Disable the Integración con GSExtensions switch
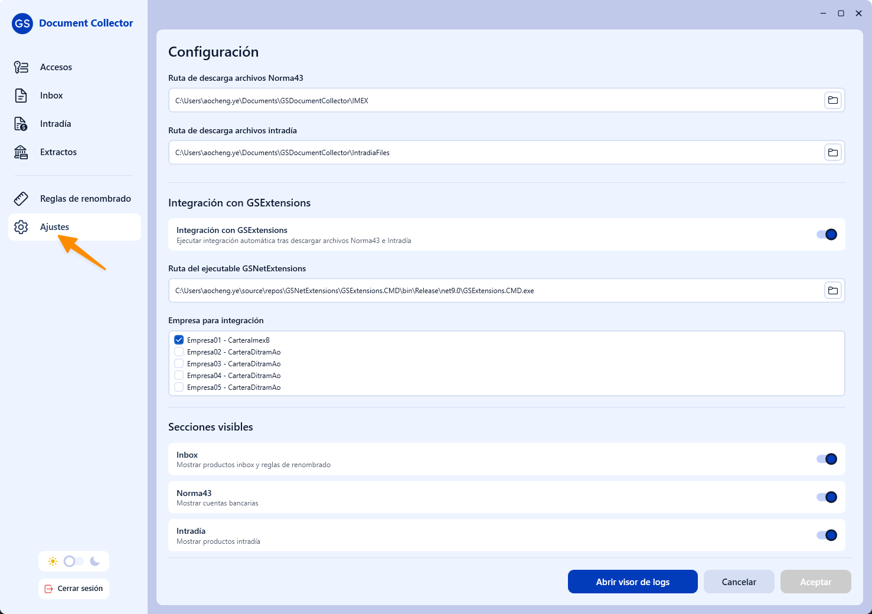Viewport: 872px width, 614px height. [x=827, y=235]
